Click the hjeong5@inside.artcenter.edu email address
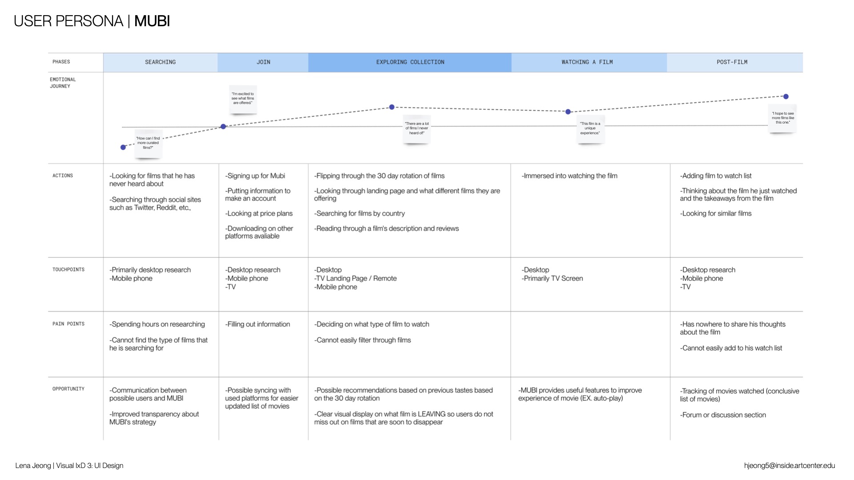Screen dimensions: 854x480 pos(789,465)
